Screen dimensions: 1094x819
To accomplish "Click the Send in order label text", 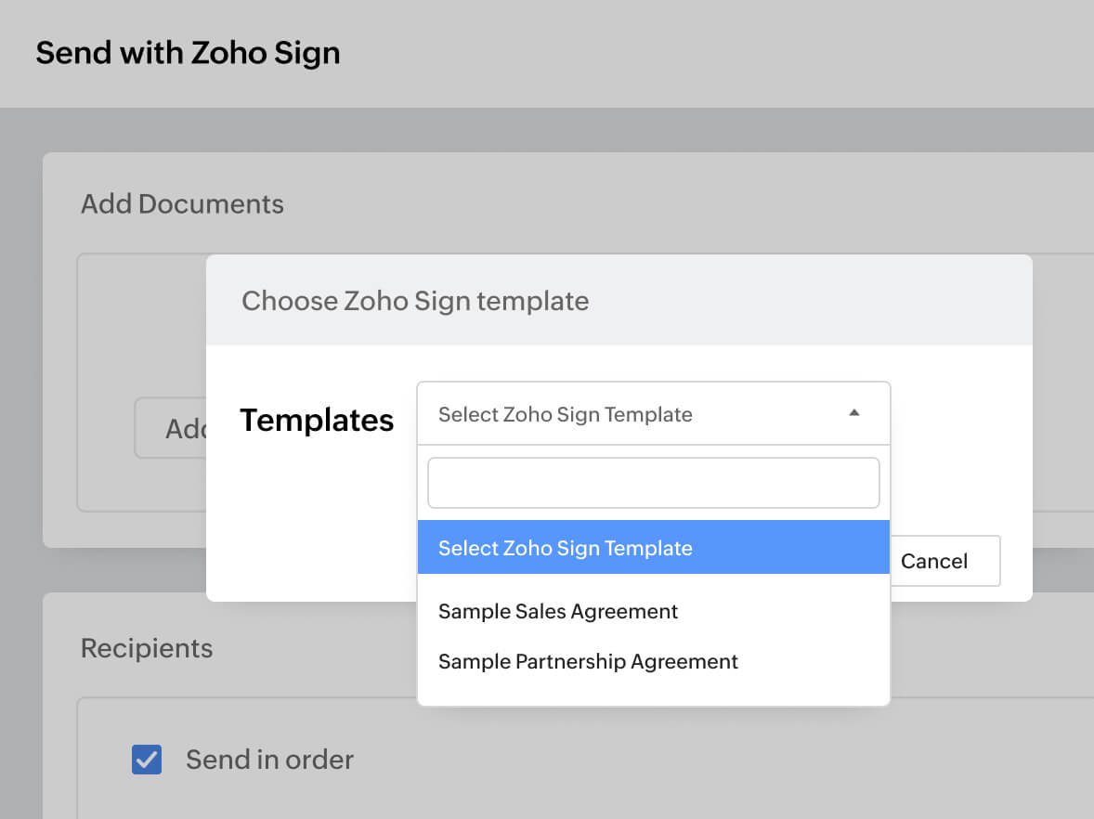I will [269, 760].
